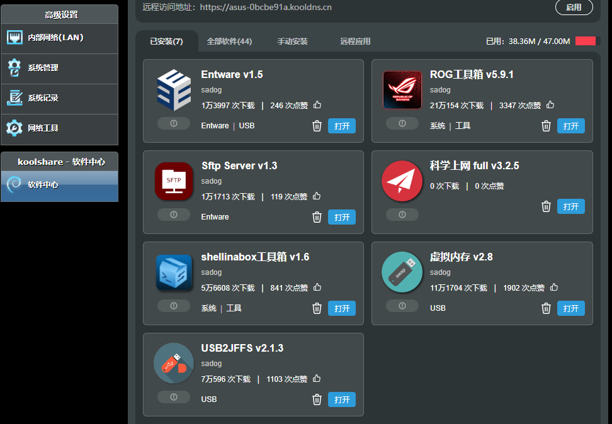Open 系统记录 menu item

coord(59,99)
